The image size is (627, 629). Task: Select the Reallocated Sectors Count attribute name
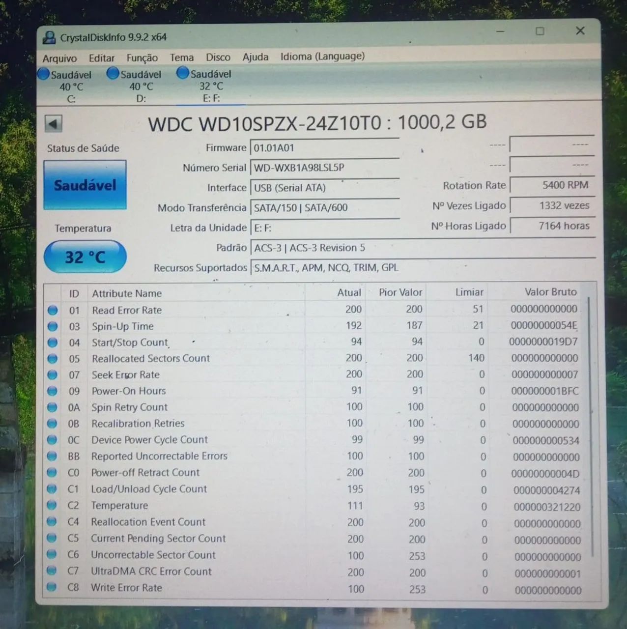tap(151, 358)
